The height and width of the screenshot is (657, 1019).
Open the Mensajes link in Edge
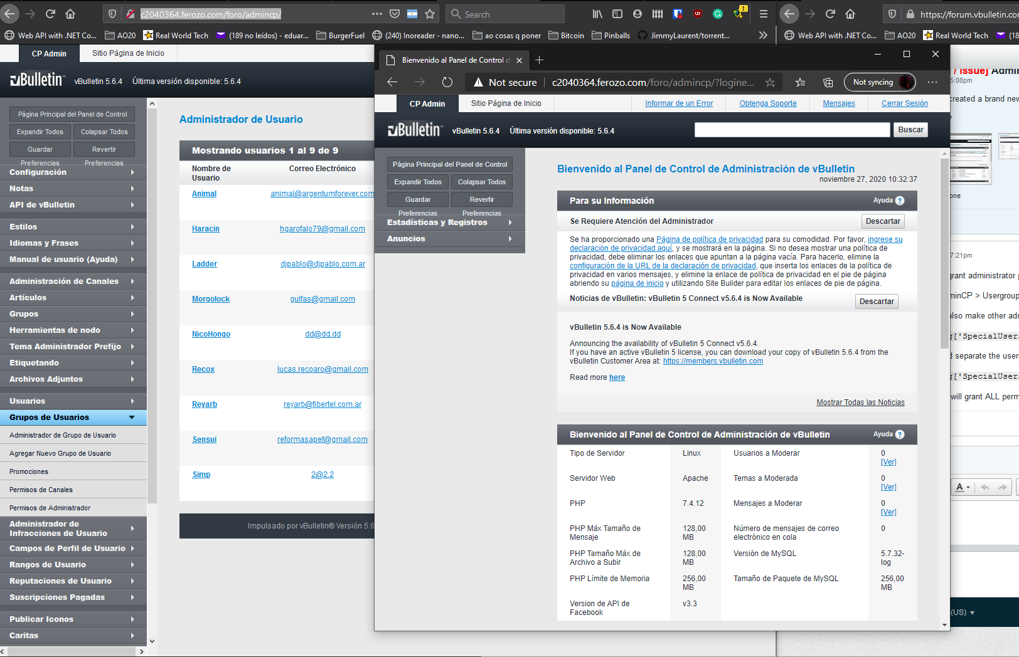coord(839,103)
